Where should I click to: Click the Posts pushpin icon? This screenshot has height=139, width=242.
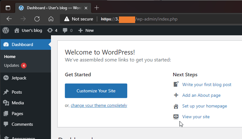(x=6, y=92)
